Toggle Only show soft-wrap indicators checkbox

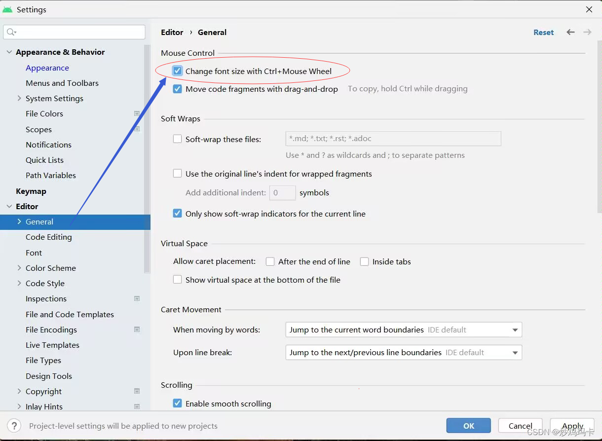point(178,214)
